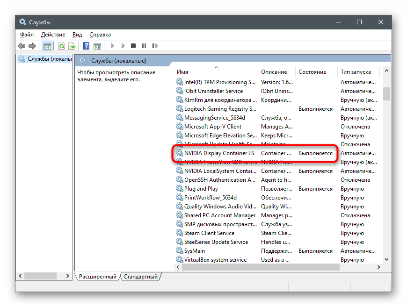Select NVIDIA LocalSystem Container row

[278, 171]
